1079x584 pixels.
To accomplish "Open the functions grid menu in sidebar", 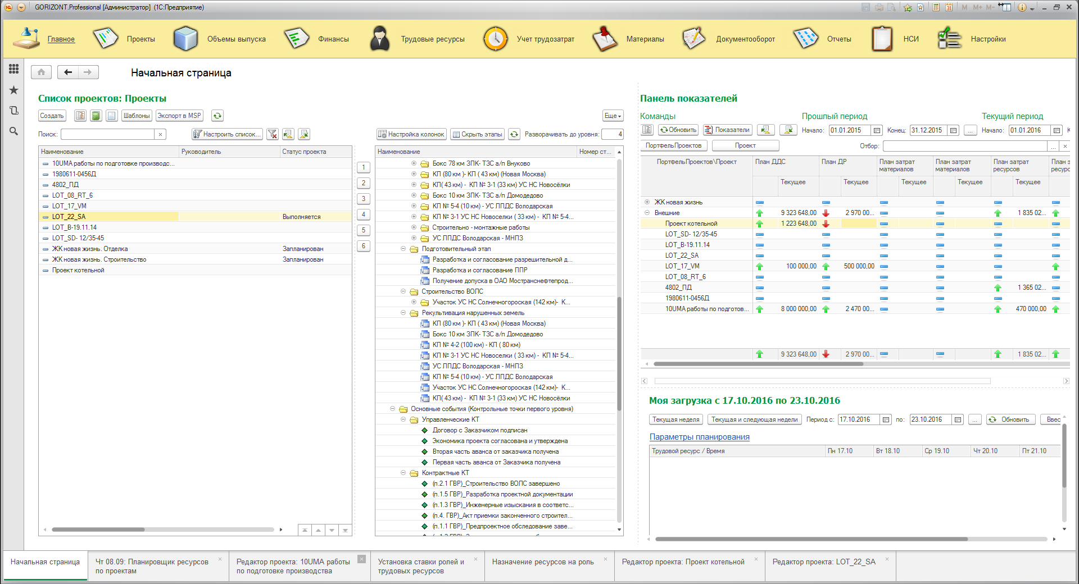I will [x=13, y=69].
